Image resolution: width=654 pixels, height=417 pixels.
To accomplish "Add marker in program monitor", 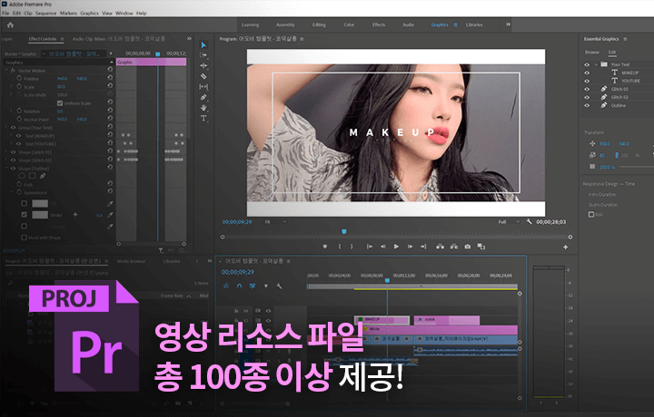I will (325, 247).
